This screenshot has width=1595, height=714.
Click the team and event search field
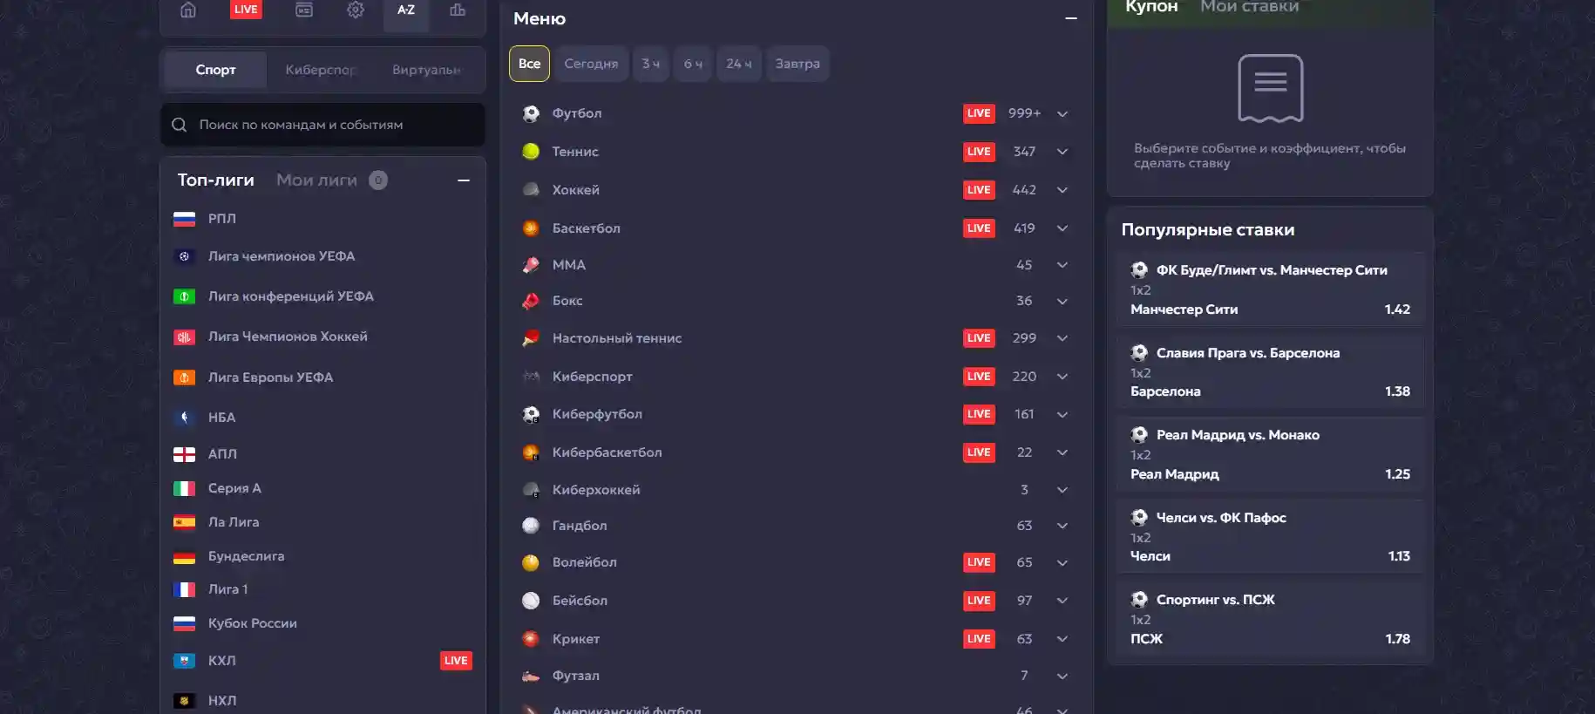(322, 125)
